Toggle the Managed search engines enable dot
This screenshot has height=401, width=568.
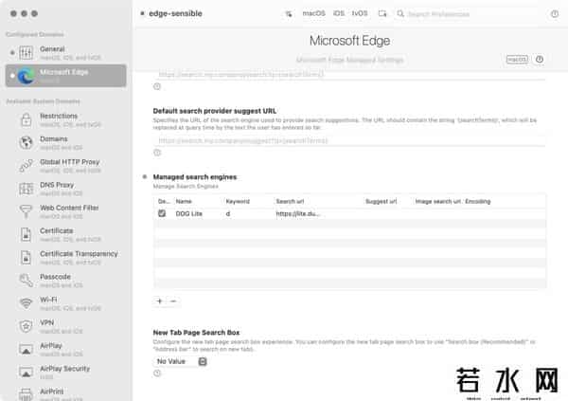tap(145, 176)
